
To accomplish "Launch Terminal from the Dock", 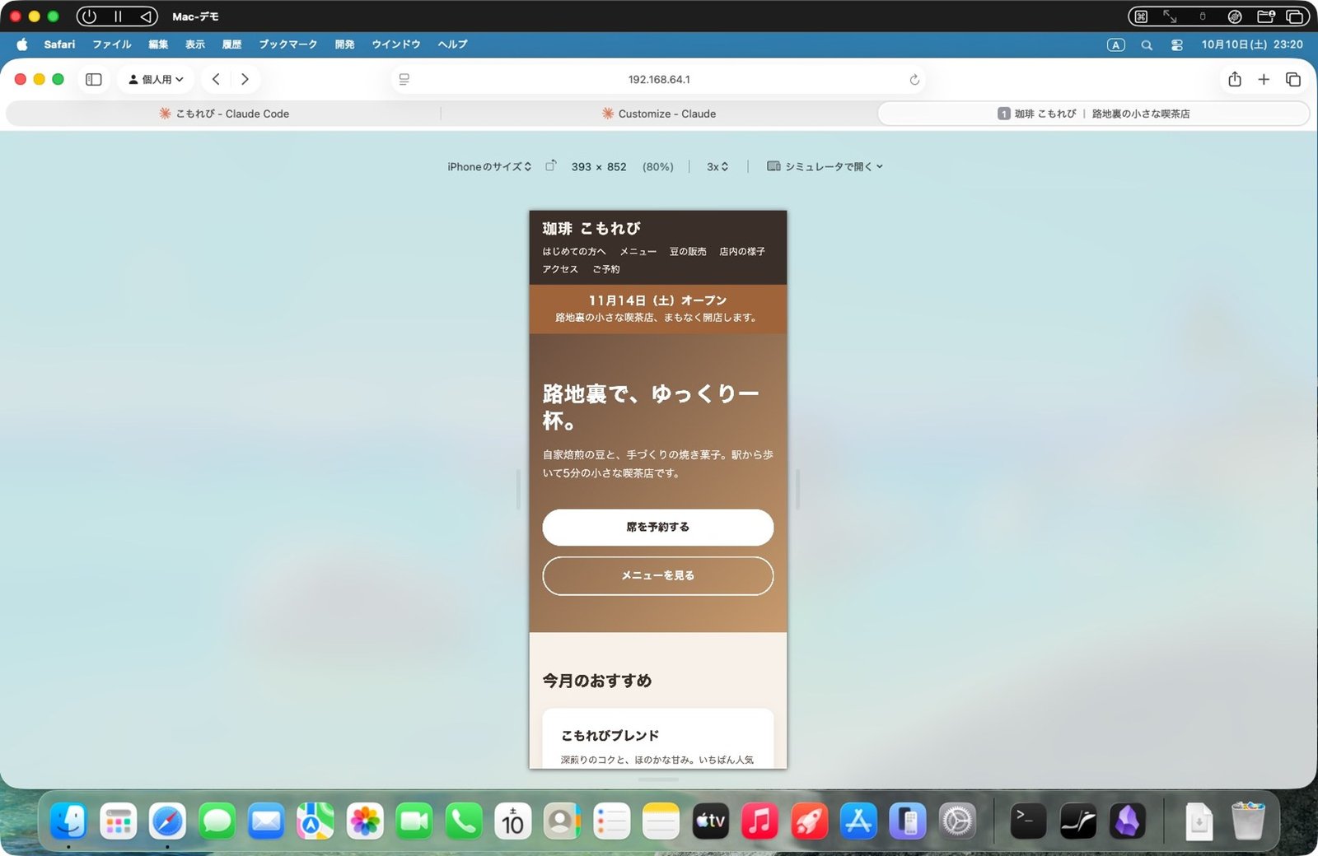I will (1028, 821).
